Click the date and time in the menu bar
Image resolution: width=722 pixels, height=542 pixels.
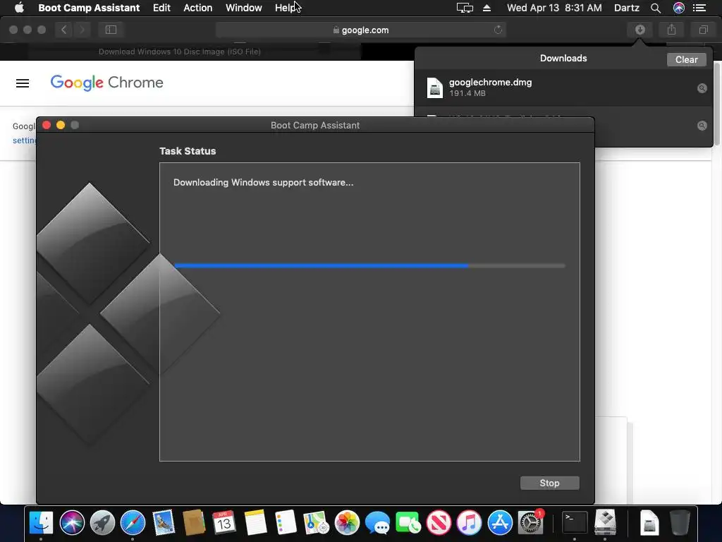pyautogui.click(x=554, y=8)
